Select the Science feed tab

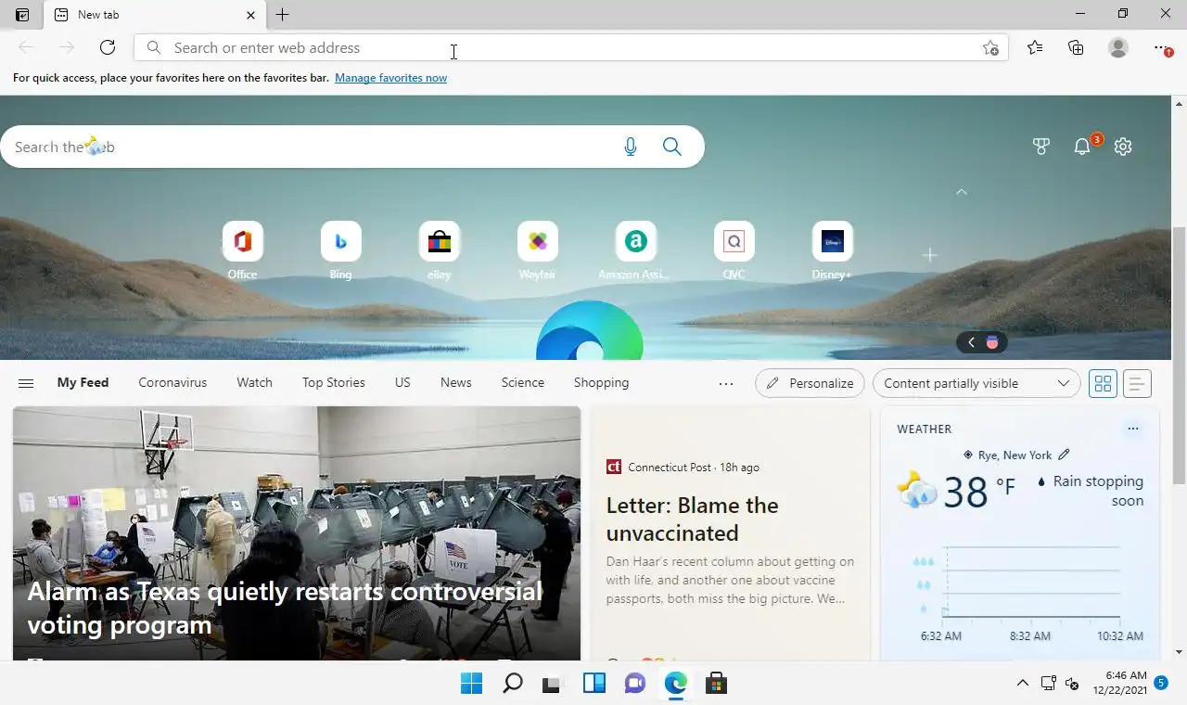tap(523, 382)
